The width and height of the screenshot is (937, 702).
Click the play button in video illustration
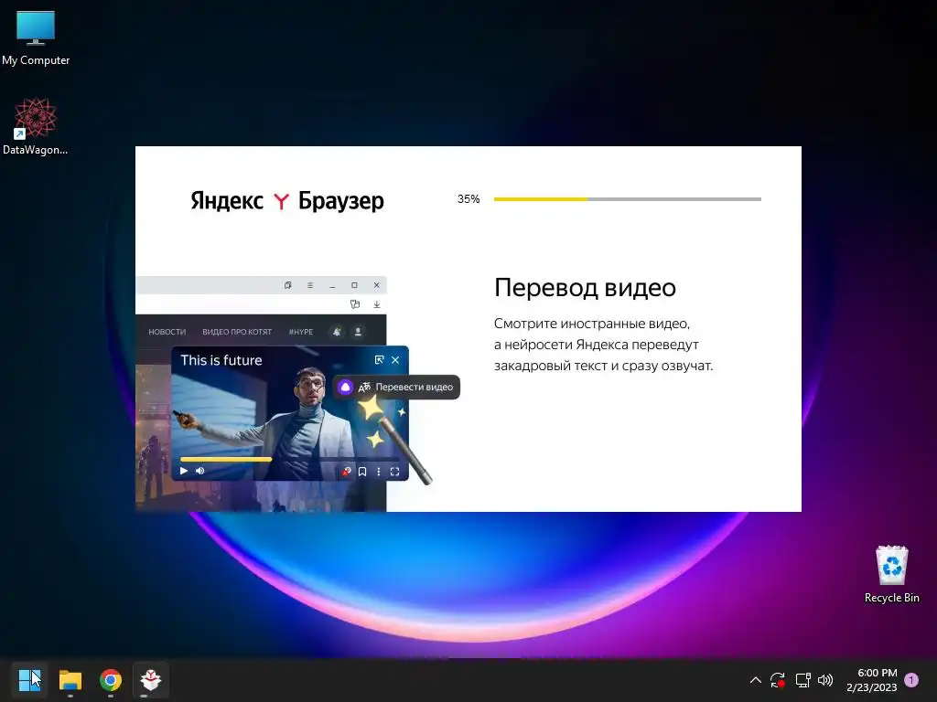(184, 471)
